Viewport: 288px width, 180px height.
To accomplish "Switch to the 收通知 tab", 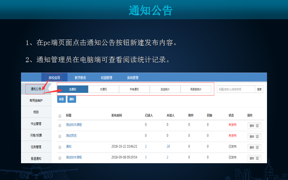I will click(103, 89).
